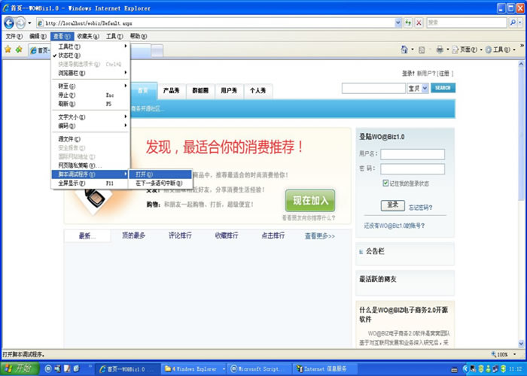The width and height of the screenshot is (527, 376).
Task: Select 打开 in the script debugger submenu
Action: [160, 174]
